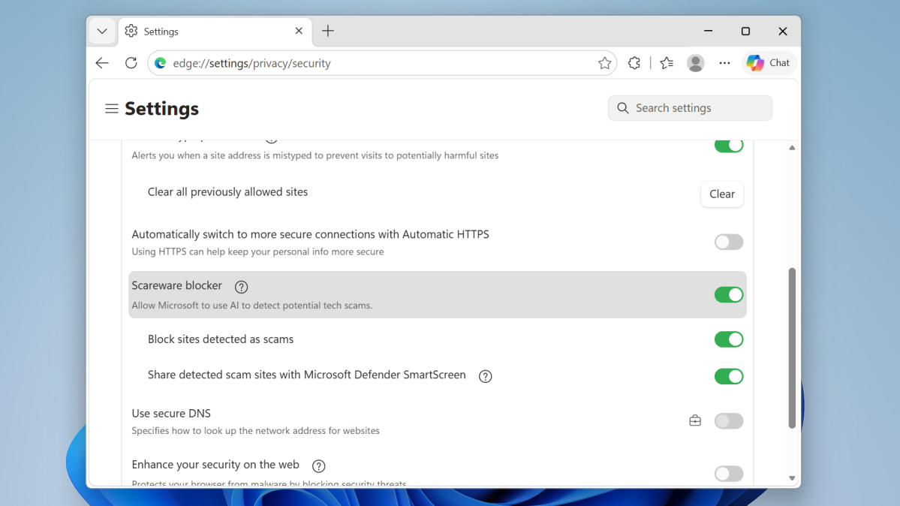Open the Settings and more ellipsis menu
The height and width of the screenshot is (506, 900).
[724, 63]
